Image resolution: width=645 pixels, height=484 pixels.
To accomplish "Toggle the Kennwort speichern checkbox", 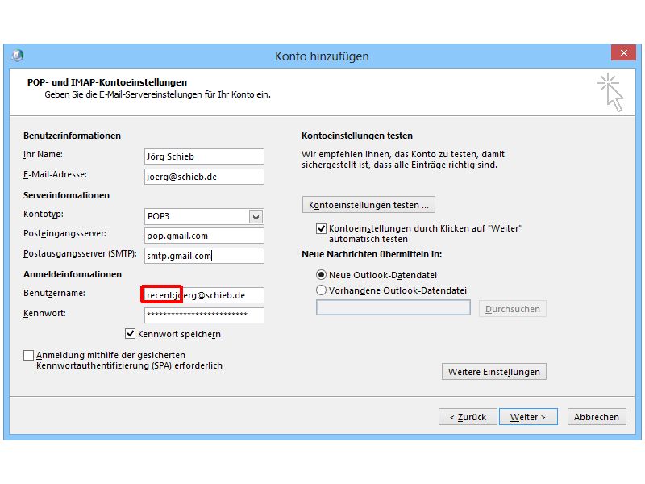I will pos(130,333).
